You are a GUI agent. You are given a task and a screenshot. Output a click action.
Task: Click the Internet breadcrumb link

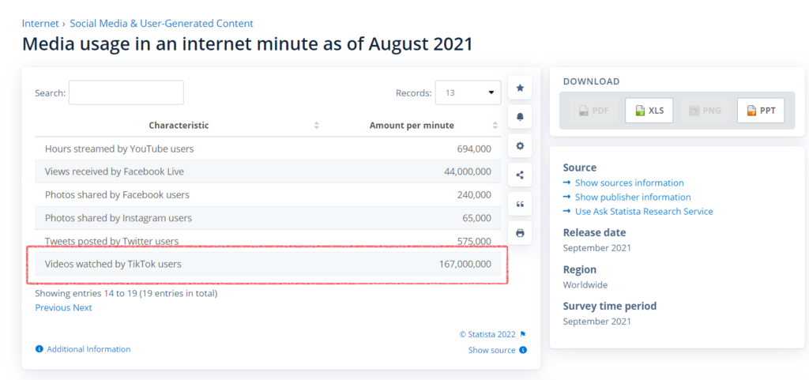pos(40,24)
